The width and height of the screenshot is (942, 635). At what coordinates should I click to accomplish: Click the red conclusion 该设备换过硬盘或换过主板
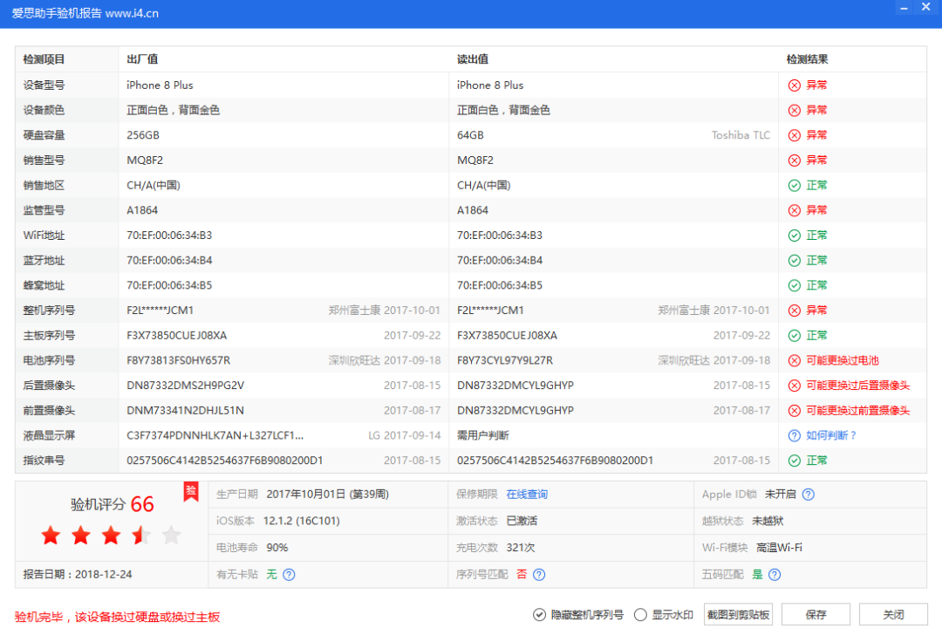[147, 617]
